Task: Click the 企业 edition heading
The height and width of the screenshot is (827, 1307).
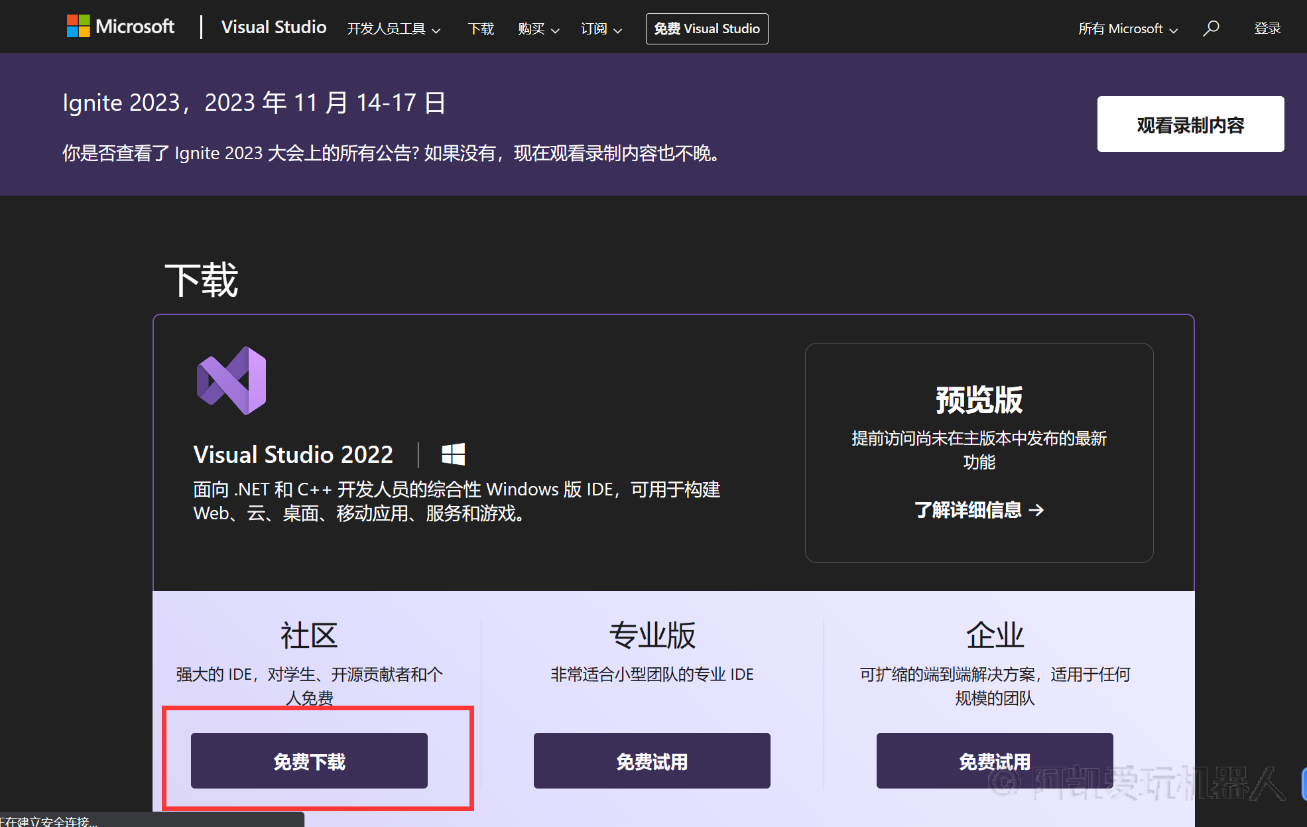Action: pyautogui.click(x=995, y=635)
